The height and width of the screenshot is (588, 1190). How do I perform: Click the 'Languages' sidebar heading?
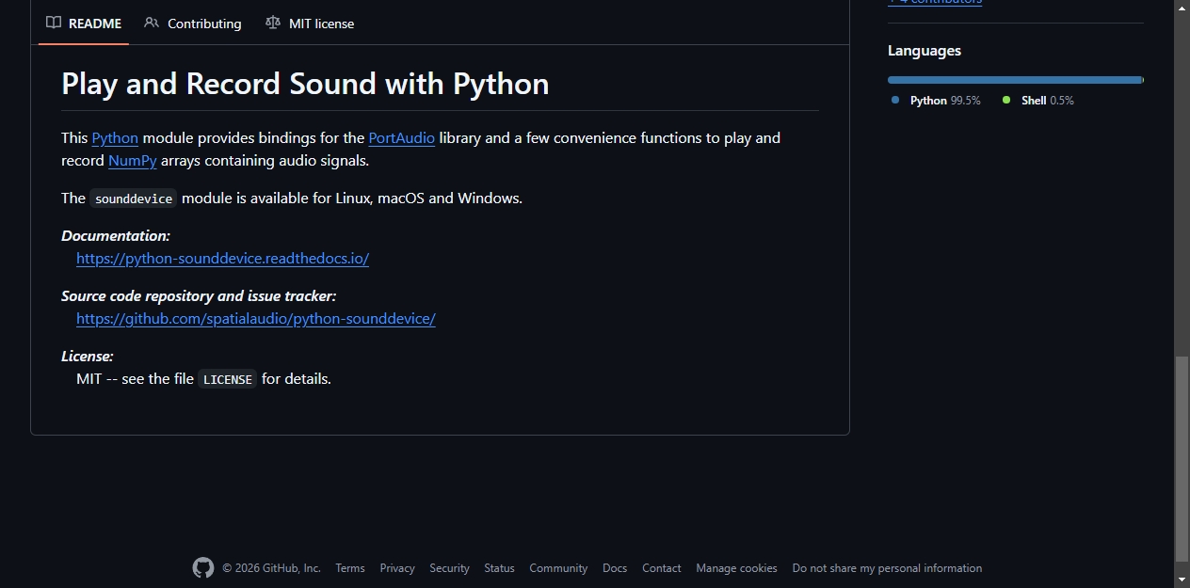click(925, 51)
